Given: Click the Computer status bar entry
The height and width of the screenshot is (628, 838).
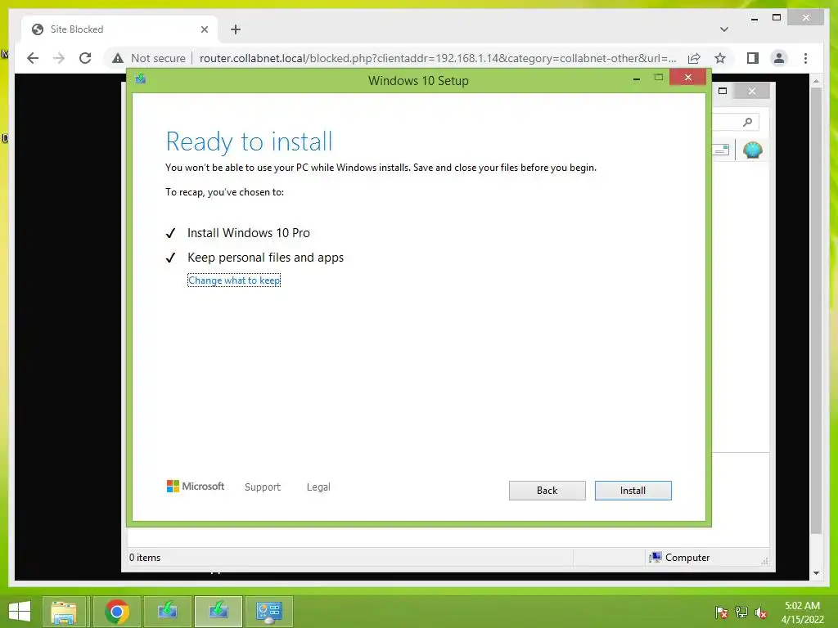Looking at the screenshot, I should 678,558.
